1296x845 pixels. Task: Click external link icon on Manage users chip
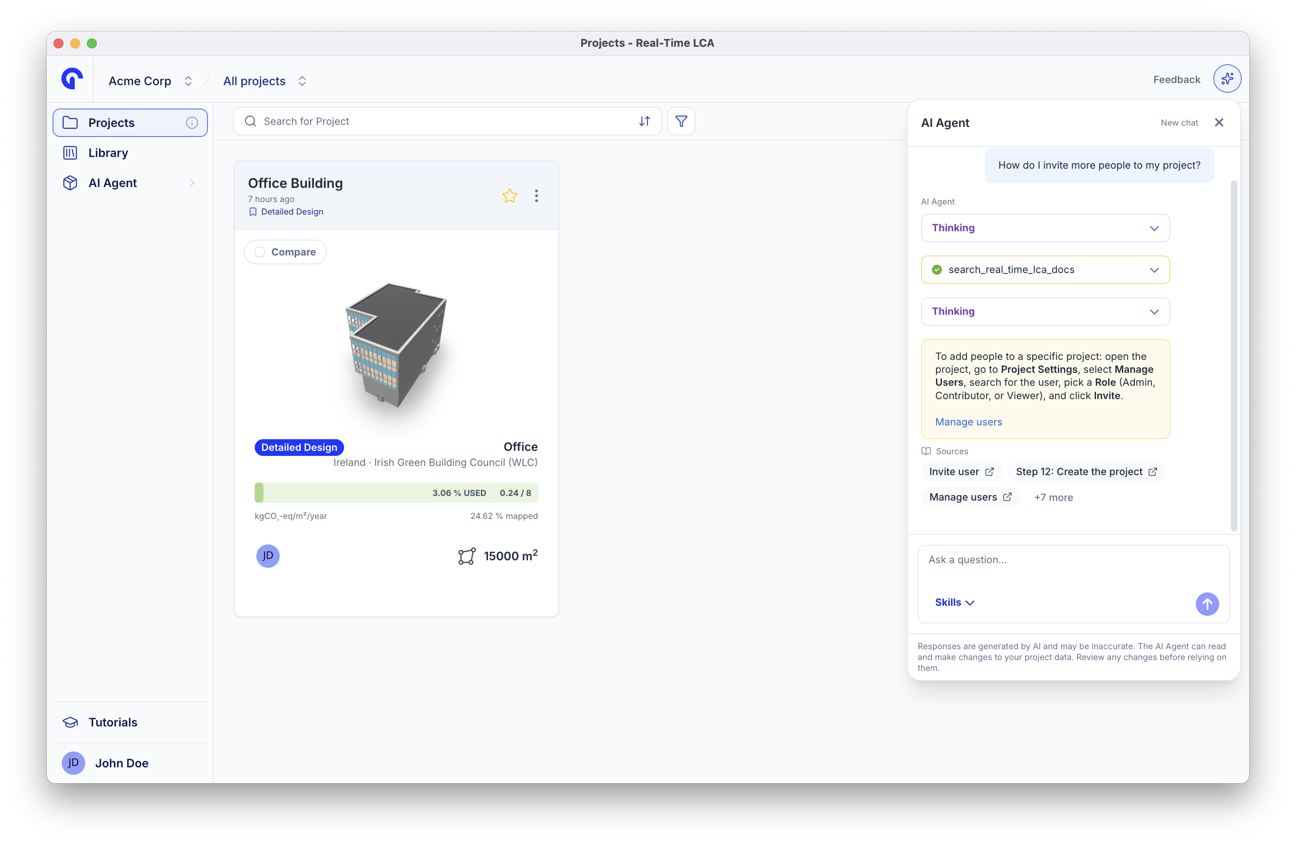point(1007,496)
